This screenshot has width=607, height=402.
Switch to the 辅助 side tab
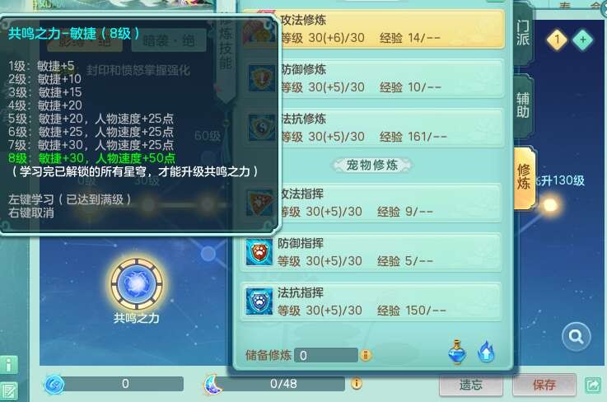(x=523, y=105)
